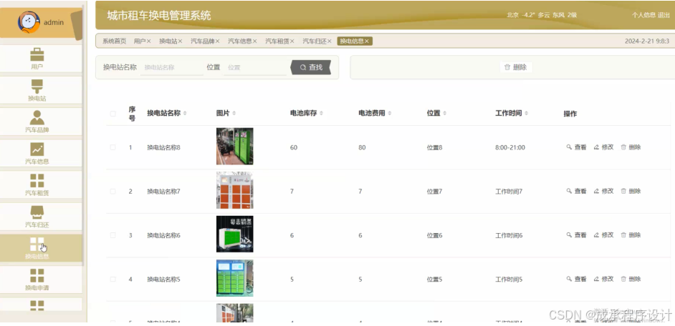Delete the 换电站名称7 row

click(631, 191)
